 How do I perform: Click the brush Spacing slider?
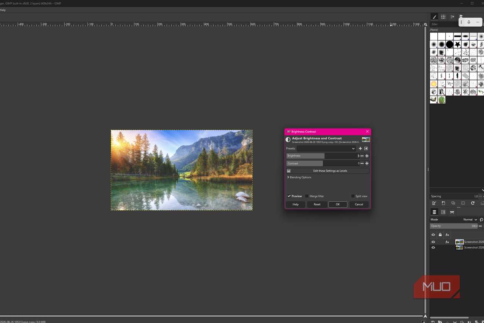[454, 196]
